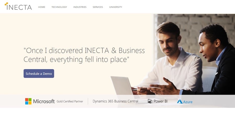Click the hero photo of two men
The width and height of the screenshot is (235, 113).
tap(194, 54)
